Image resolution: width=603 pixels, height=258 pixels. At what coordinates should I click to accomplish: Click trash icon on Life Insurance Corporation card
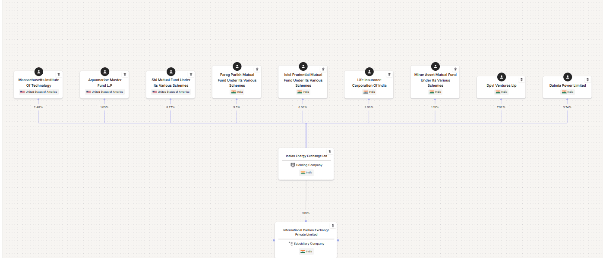[389, 74]
